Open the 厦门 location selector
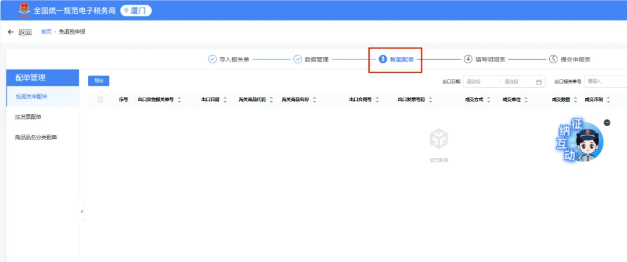This screenshot has height=262, width=627. click(x=136, y=11)
